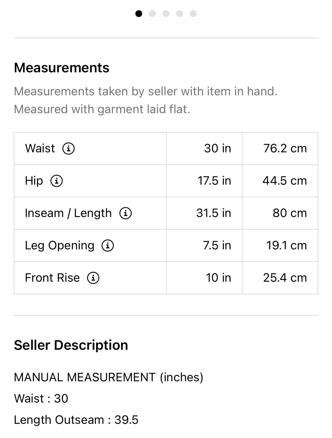Open the Hip info icon
The image size is (332, 438).
click(x=56, y=181)
